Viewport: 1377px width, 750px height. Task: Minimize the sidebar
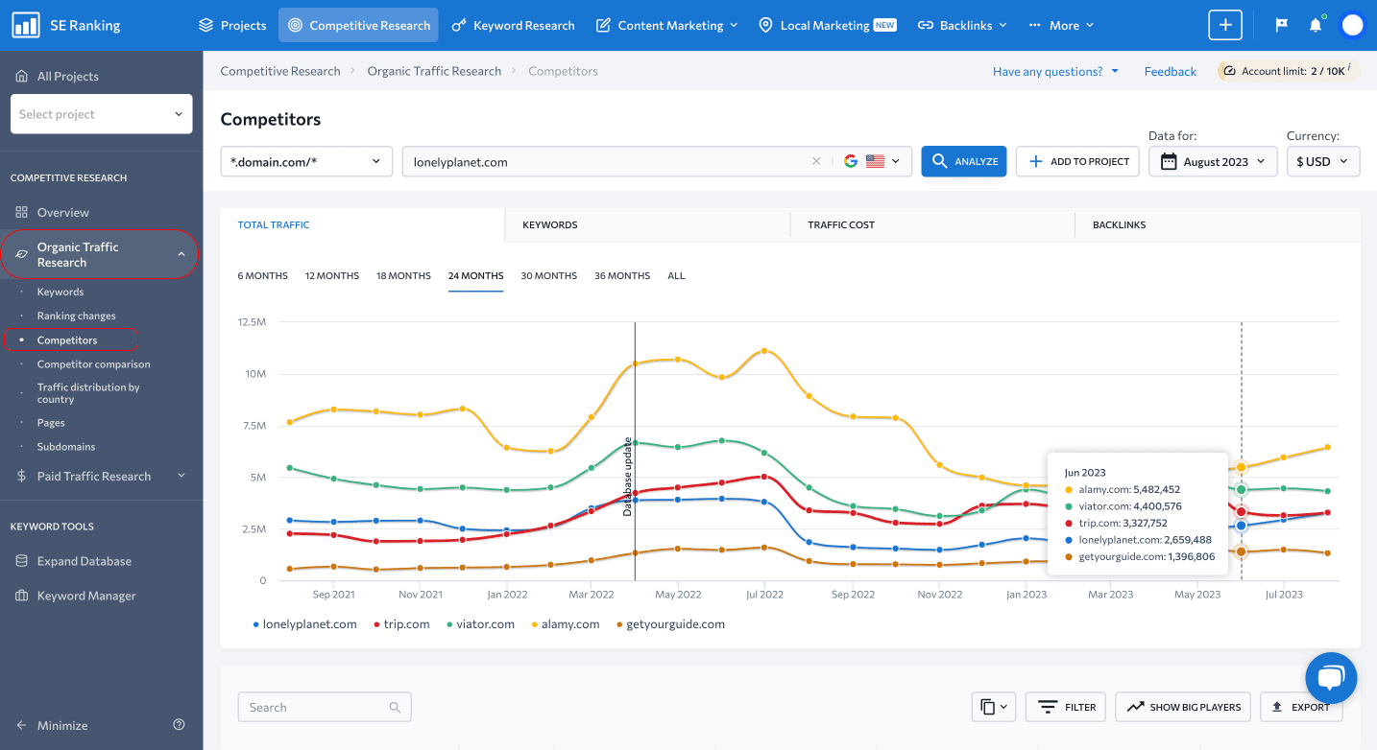(x=52, y=725)
